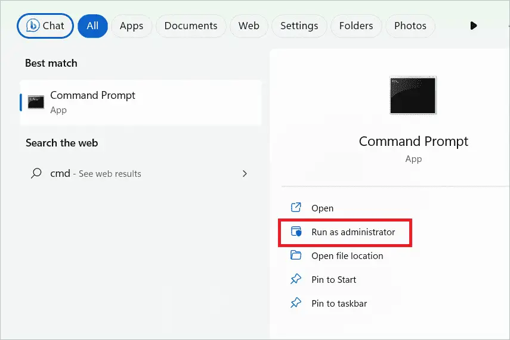The height and width of the screenshot is (340, 510).
Task: Click the Best match heading
Action: (51, 63)
